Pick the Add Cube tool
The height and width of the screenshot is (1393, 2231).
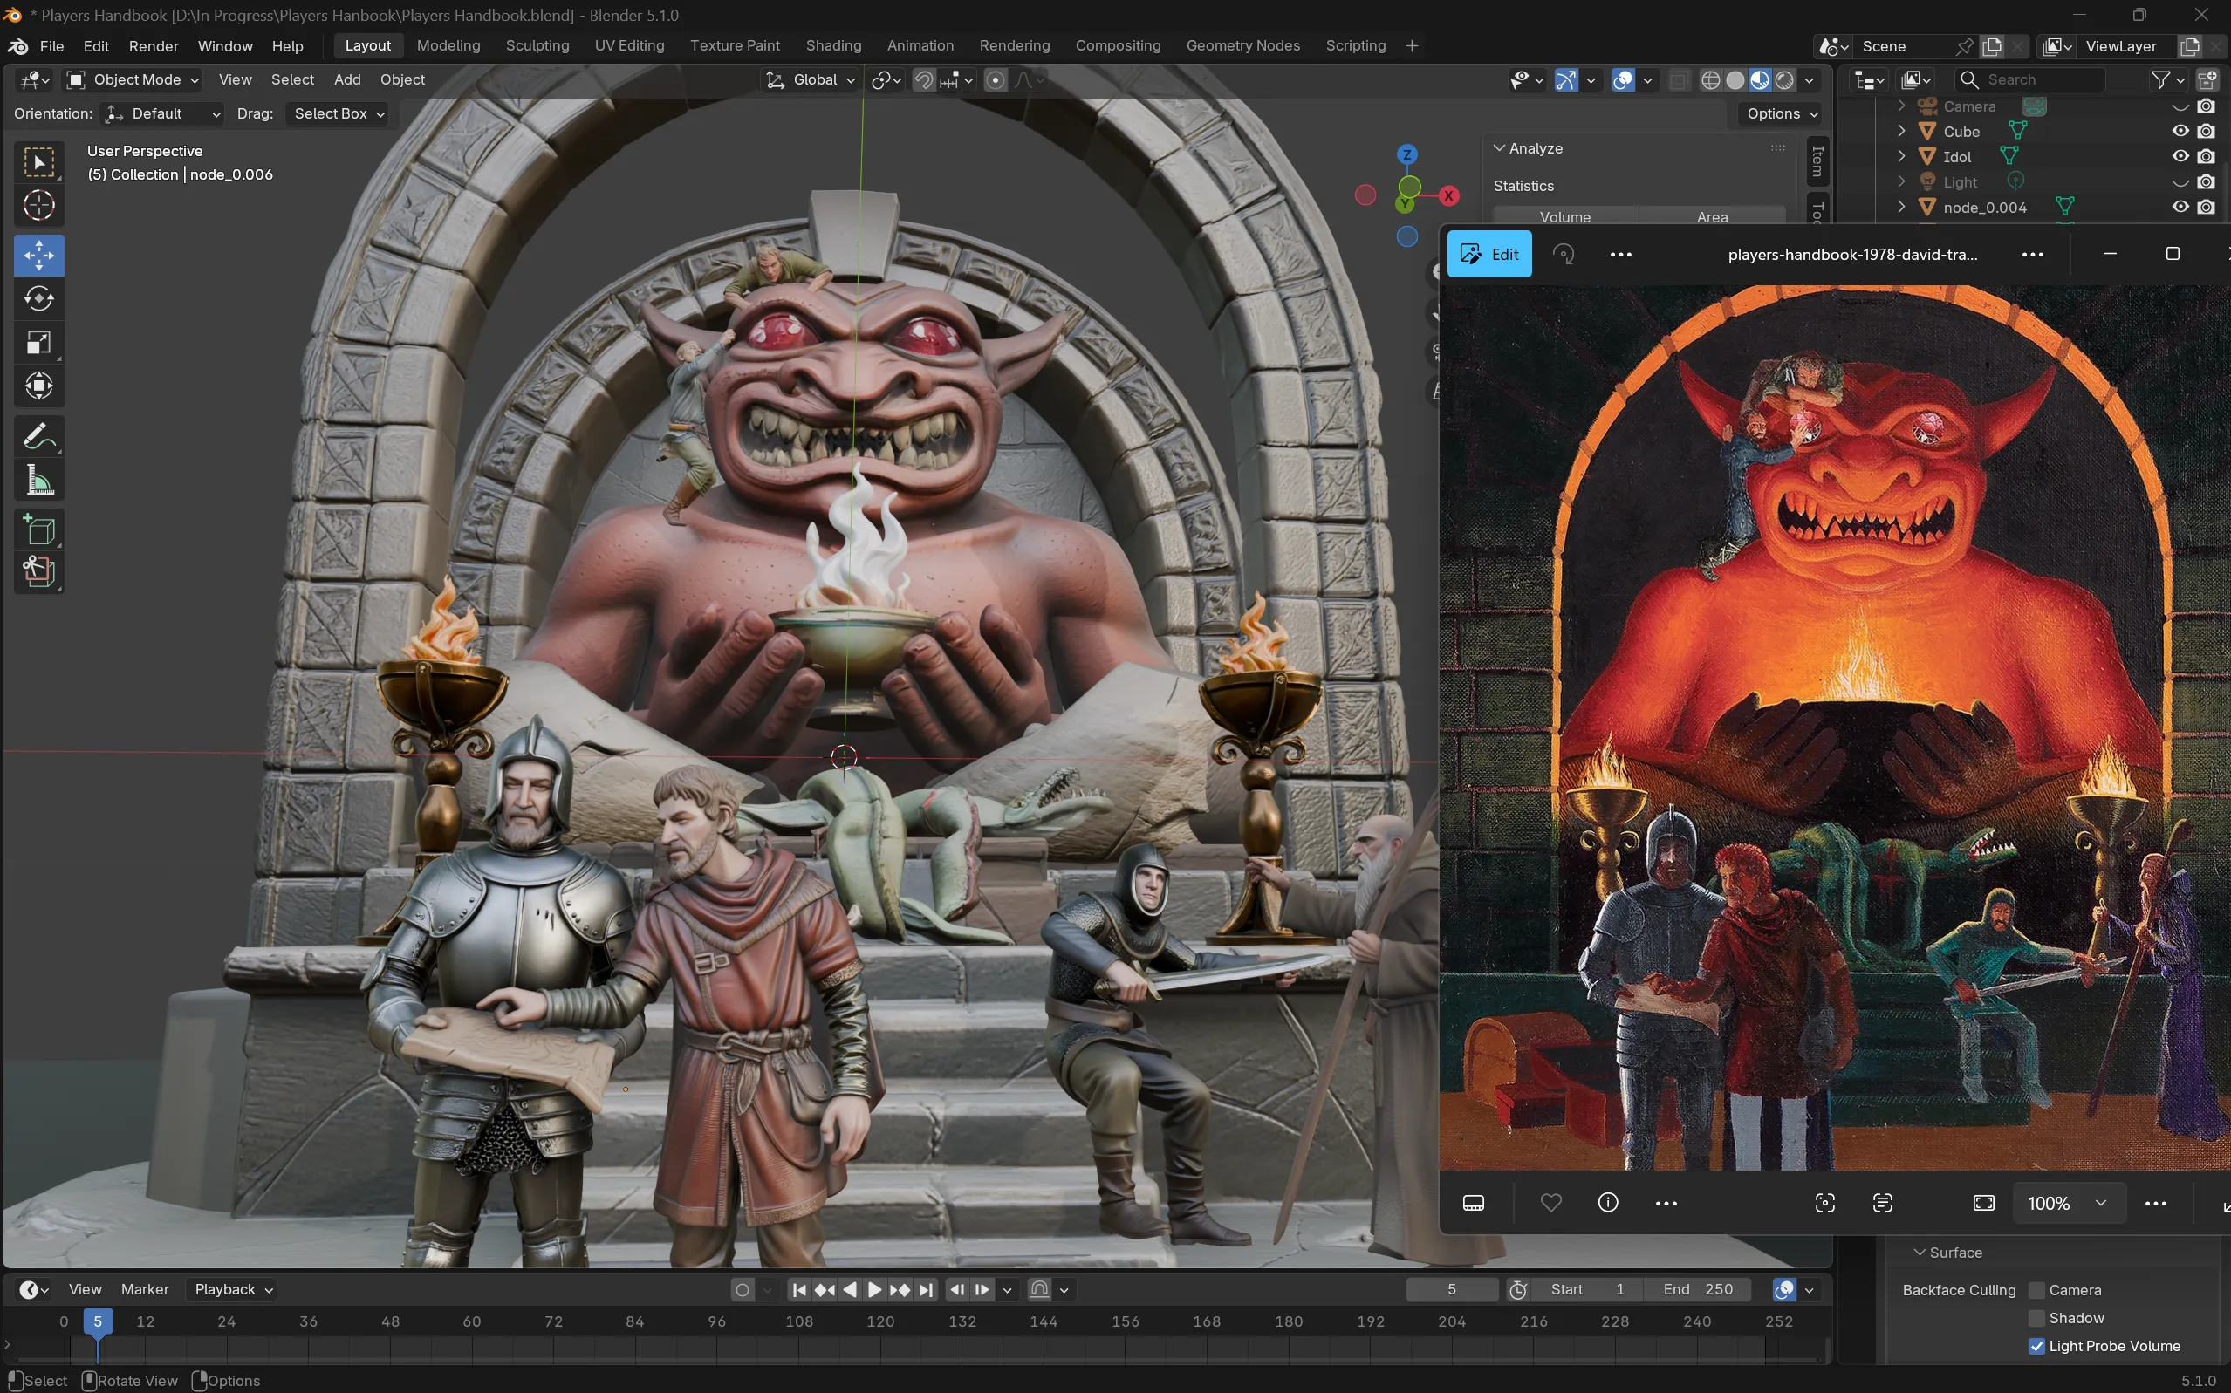pos(38,529)
